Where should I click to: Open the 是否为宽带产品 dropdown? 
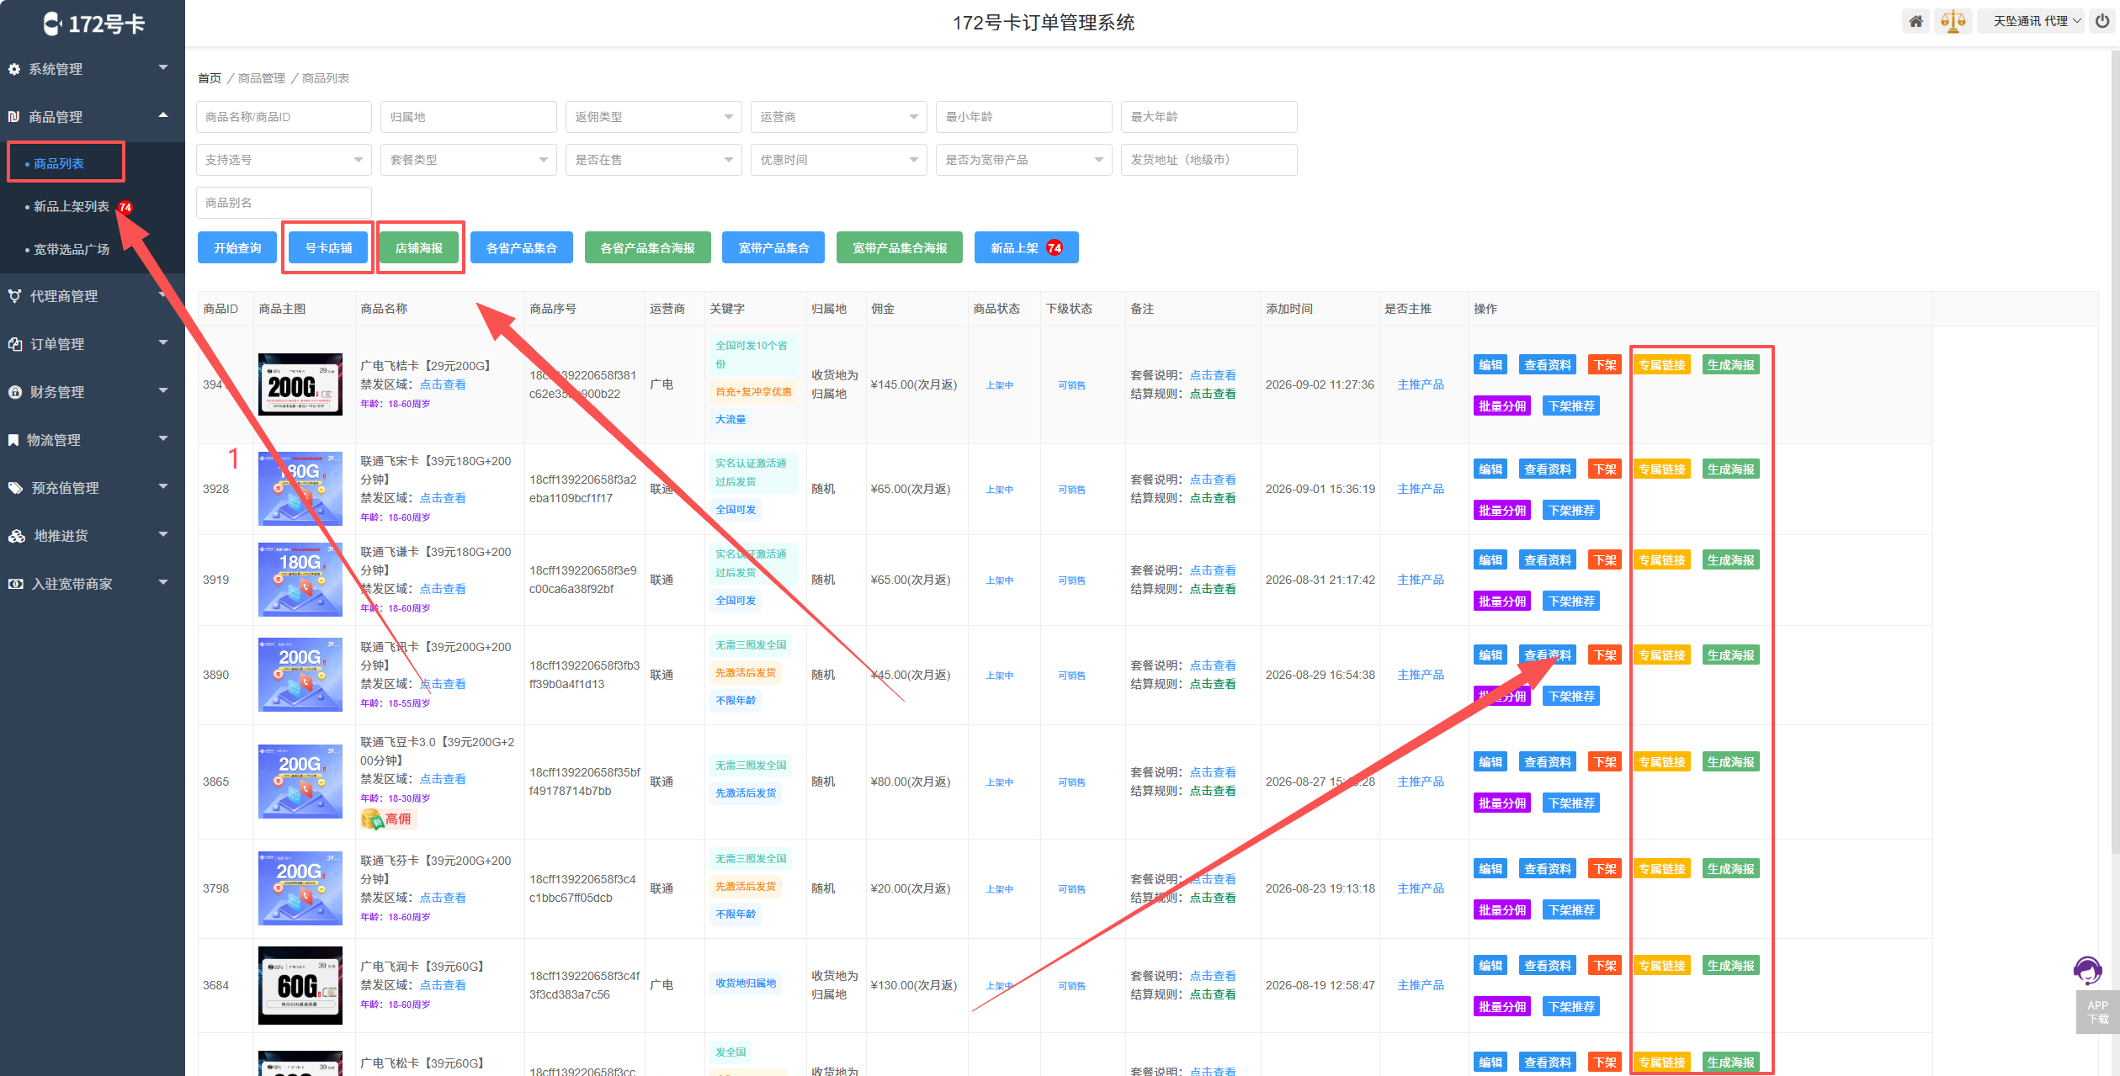1023,160
